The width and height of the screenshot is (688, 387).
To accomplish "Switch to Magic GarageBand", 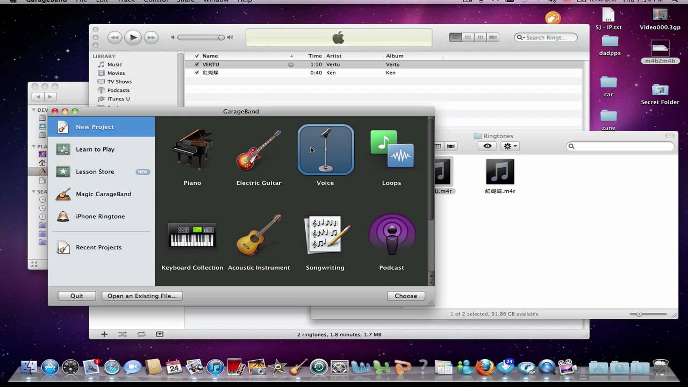I will pos(101,194).
